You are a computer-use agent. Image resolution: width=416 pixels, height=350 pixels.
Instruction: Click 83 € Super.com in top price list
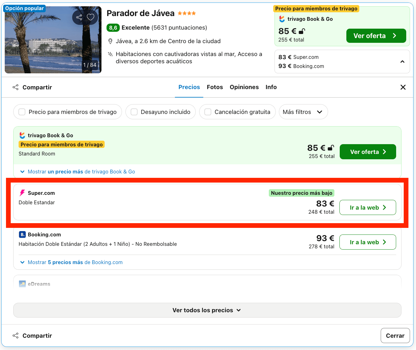pyautogui.click(x=298, y=57)
